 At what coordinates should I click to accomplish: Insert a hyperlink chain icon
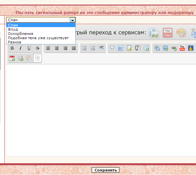point(174,48)
